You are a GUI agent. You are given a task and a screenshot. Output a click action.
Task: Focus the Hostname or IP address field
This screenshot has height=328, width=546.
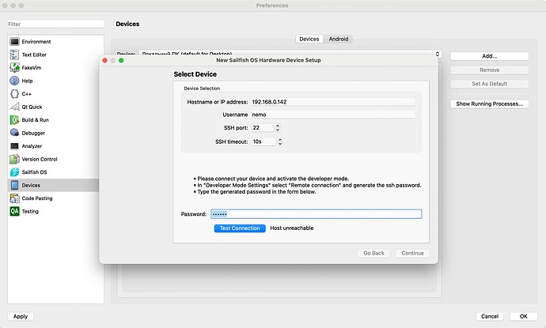(x=332, y=102)
